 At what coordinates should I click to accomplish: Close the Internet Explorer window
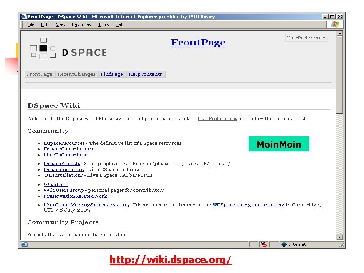(340, 17)
